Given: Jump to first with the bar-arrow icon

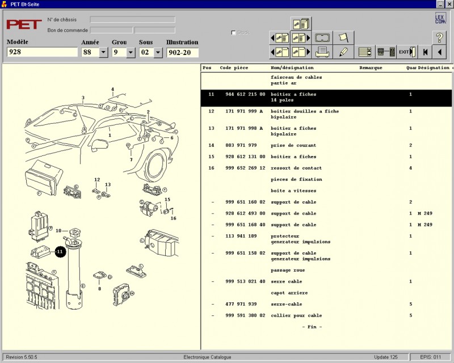Looking at the screenshot, I should coord(425,52).
